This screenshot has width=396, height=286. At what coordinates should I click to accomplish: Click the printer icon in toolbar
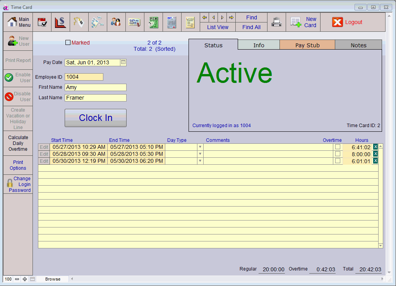pos(276,22)
